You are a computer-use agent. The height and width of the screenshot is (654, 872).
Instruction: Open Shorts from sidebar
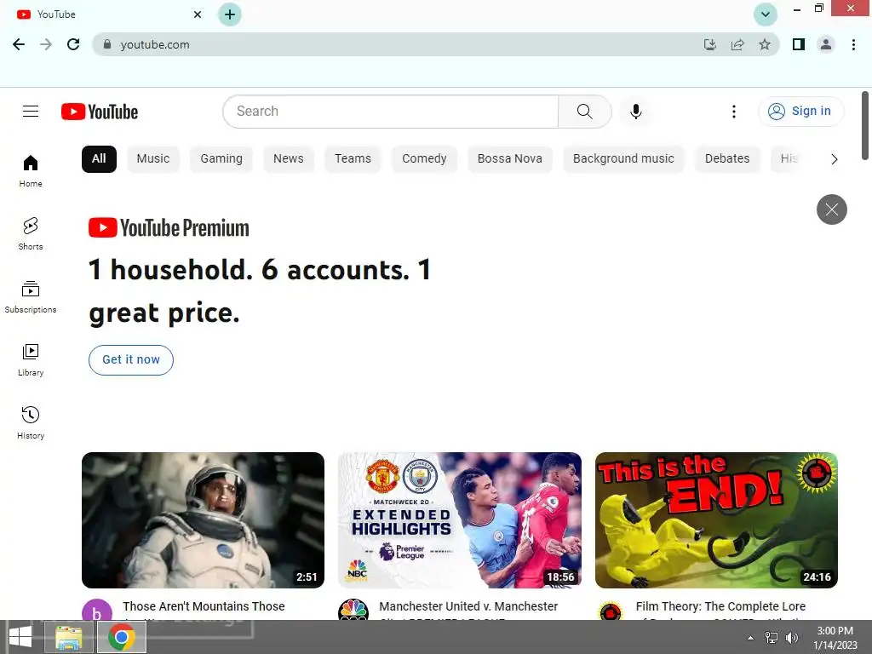[31, 233]
